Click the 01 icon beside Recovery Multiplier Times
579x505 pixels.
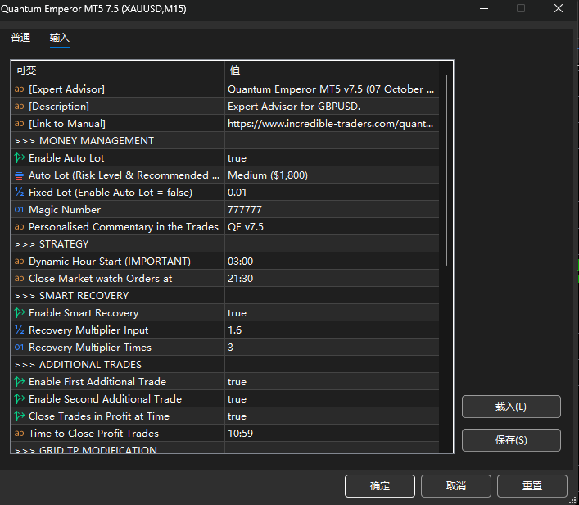click(x=19, y=347)
